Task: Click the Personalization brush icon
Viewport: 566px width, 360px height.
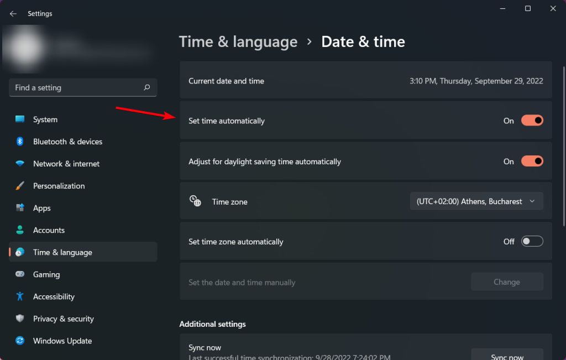Action: [20, 186]
